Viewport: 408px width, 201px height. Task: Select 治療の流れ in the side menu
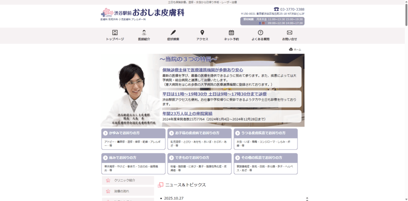coord(128,191)
